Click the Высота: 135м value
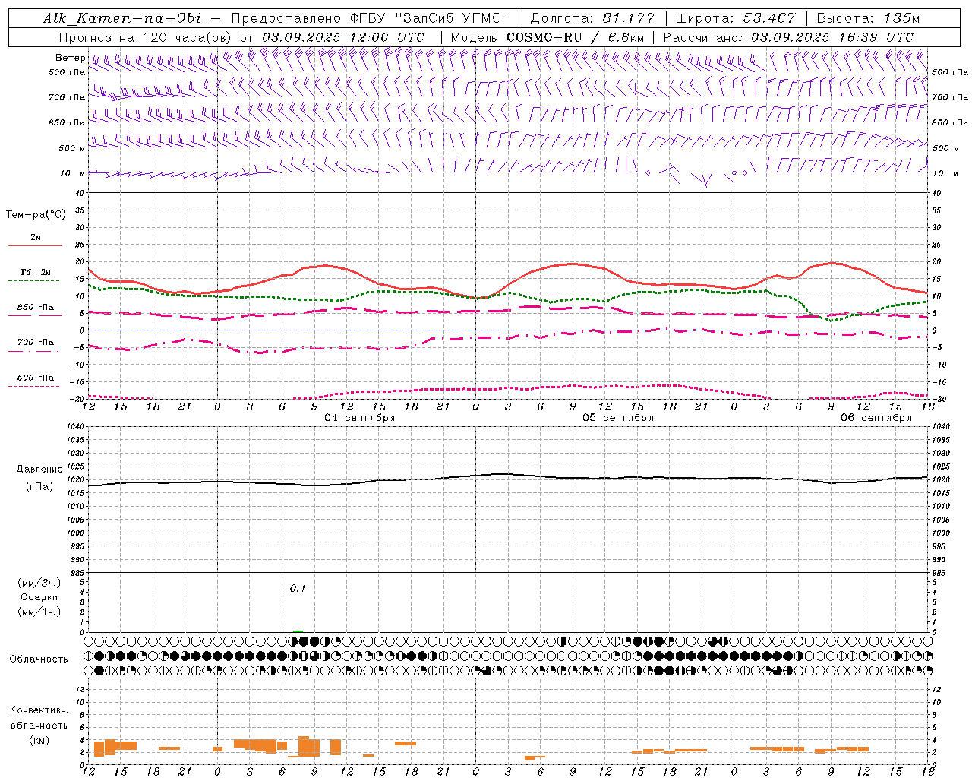The width and height of the screenshot is (972, 778). (x=866, y=18)
